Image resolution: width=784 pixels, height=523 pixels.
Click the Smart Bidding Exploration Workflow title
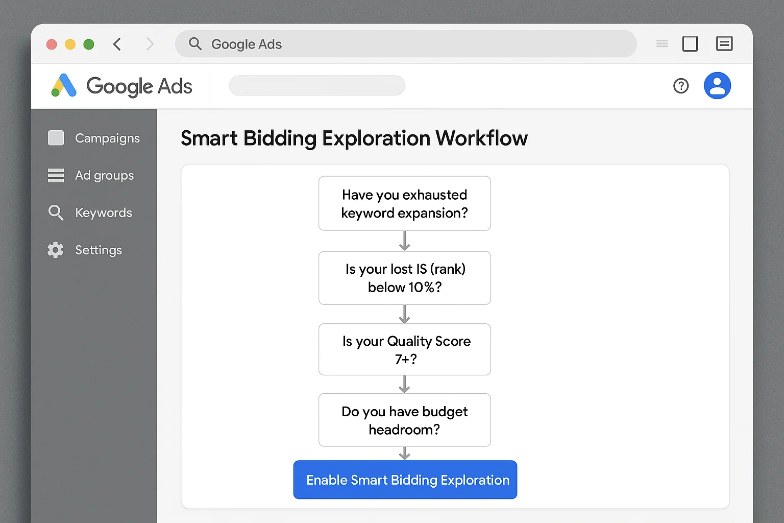[x=354, y=138]
